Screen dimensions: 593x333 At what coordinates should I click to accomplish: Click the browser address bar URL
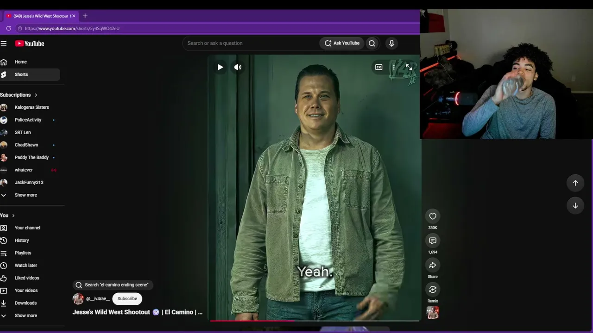click(x=72, y=28)
